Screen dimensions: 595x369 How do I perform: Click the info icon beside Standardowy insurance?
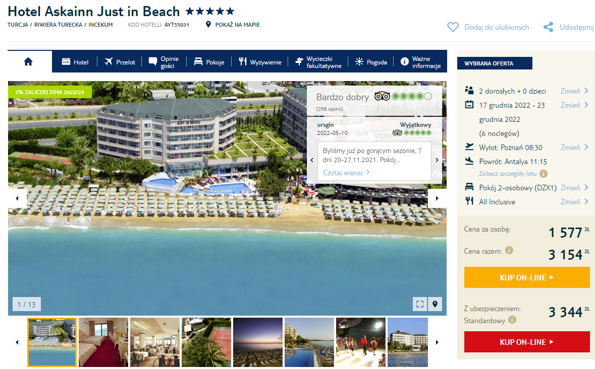(x=512, y=320)
